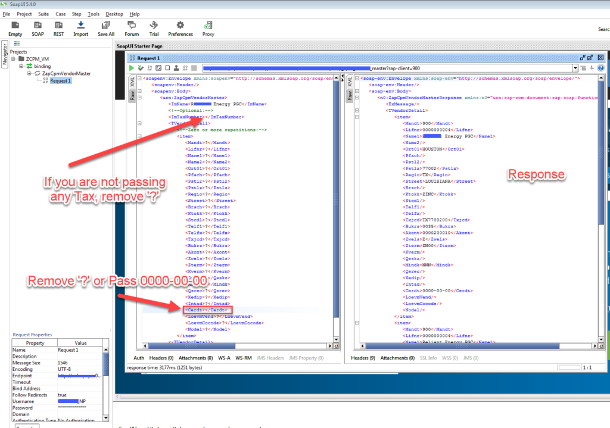Screen dimensions: 610x428
Task: Open response Headers (9) tab
Action: 363,358
